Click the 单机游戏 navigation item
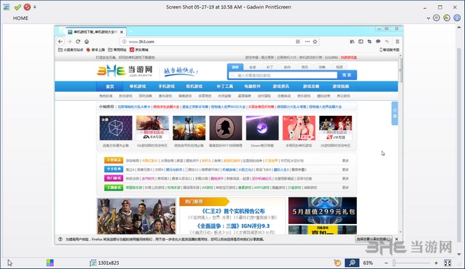This screenshot has height=269, width=465. click(x=137, y=87)
